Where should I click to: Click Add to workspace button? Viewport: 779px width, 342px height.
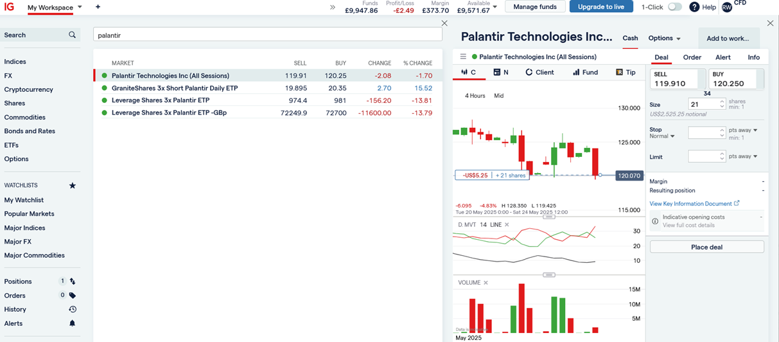pos(728,39)
